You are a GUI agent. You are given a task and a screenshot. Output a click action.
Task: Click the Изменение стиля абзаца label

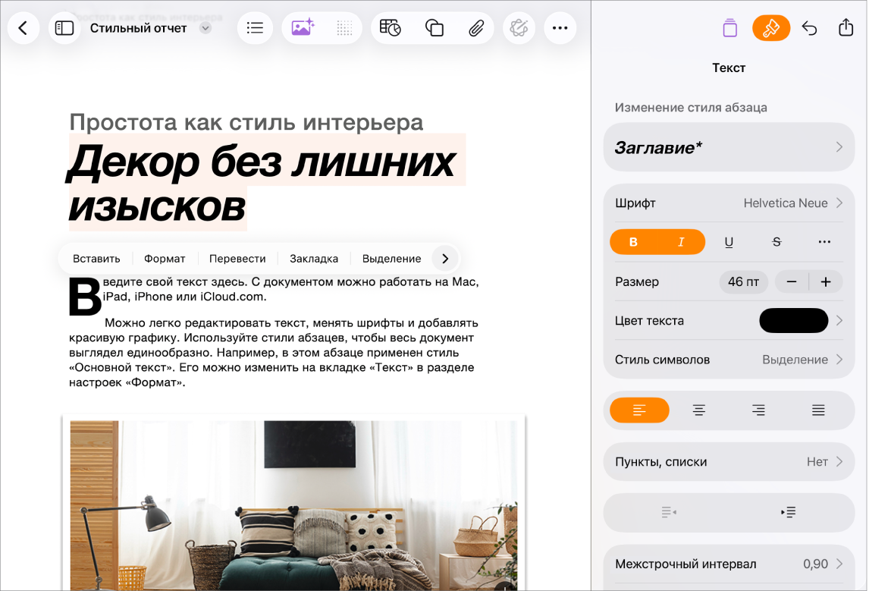coord(691,108)
